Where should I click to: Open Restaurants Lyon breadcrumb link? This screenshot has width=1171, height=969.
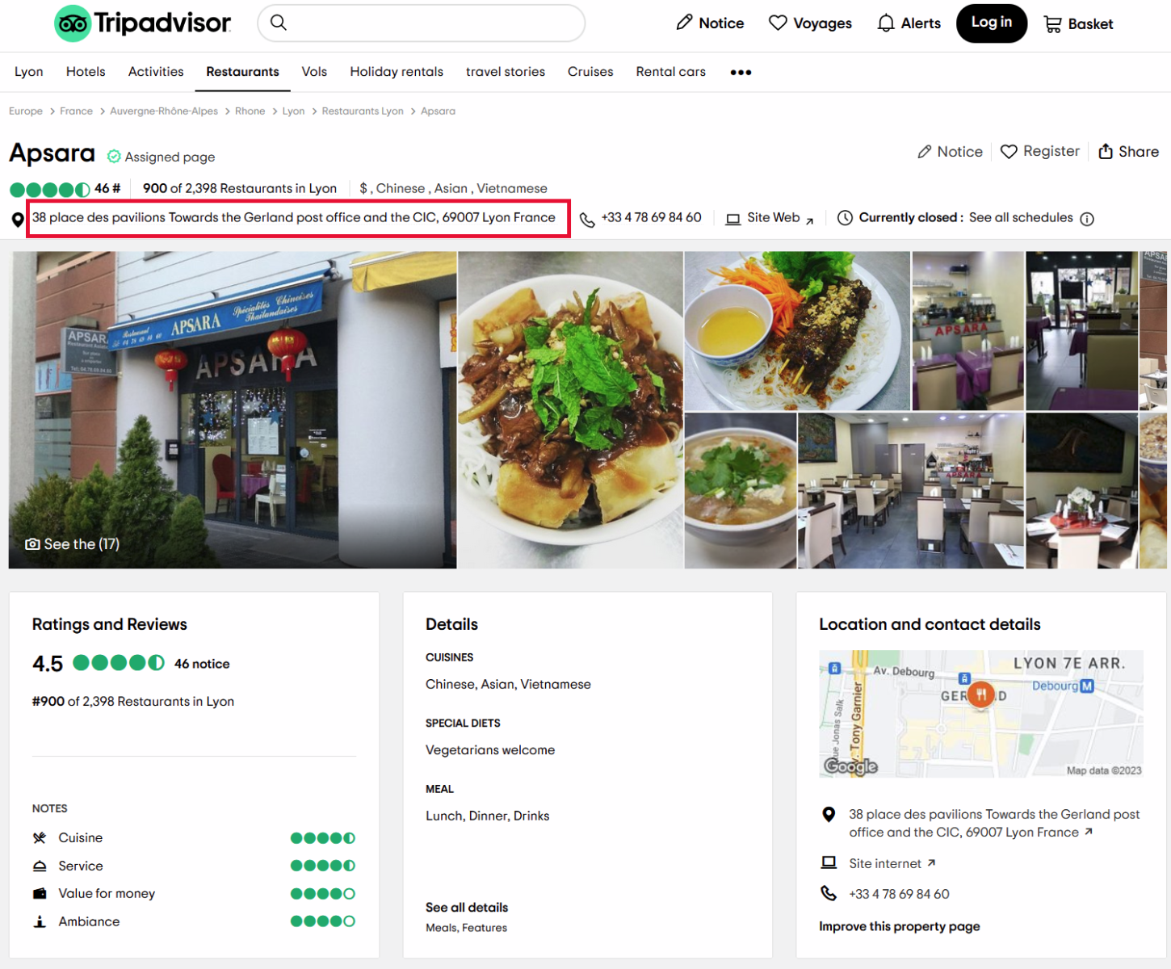coord(363,111)
